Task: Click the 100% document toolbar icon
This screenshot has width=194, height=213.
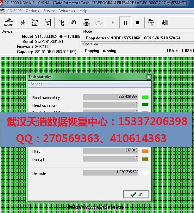Action: (x=47, y=23)
